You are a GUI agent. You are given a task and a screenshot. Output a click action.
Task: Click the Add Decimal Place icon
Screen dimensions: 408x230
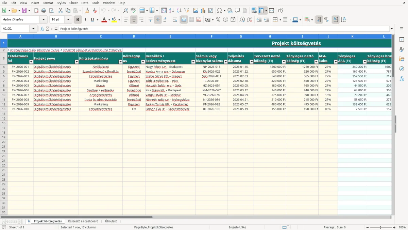242,20
